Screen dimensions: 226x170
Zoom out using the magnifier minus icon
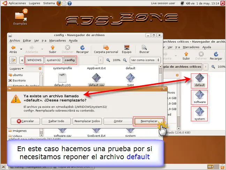[x=108, y=60]
